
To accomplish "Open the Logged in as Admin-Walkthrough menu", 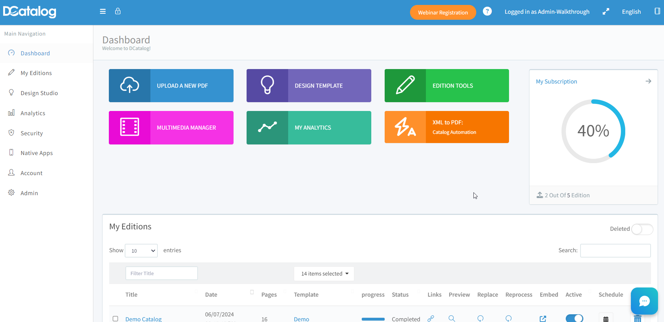I will coord(547,12).
